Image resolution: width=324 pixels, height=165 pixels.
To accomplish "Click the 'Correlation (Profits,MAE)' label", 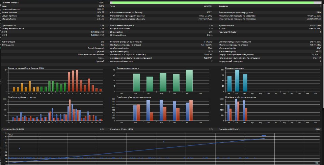I will point(121,130).
